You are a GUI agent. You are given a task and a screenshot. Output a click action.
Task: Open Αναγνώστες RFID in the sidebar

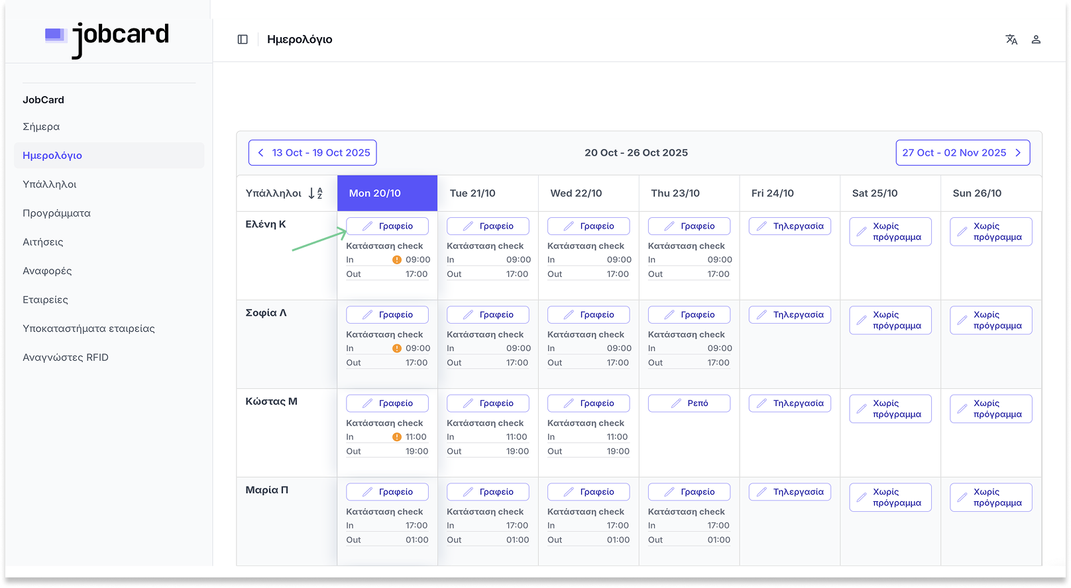[66, 358]
